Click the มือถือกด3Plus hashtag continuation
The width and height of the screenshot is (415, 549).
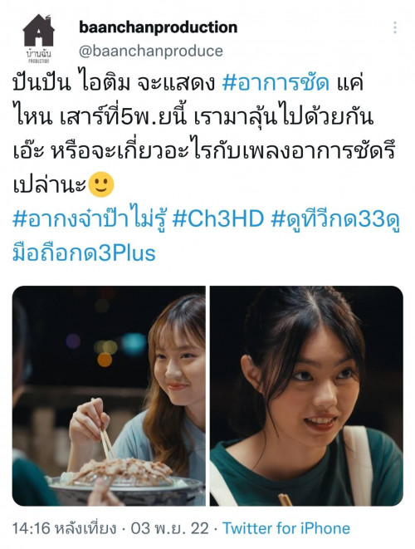click(84, 252)
